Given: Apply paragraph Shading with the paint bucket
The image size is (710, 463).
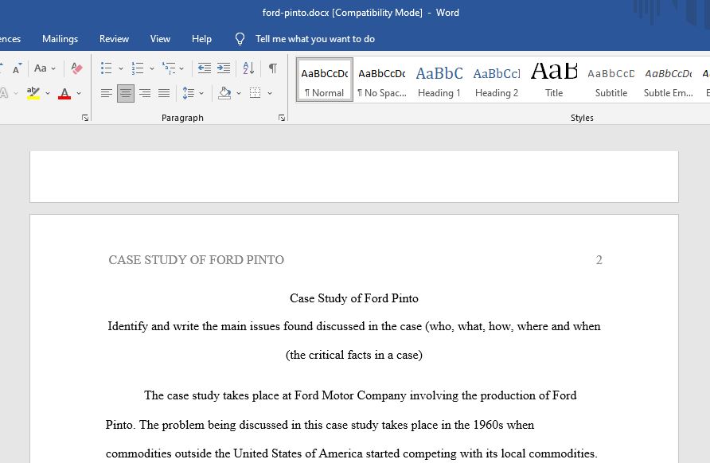Looking at the screenshot, I should pyautogui.click(x=224, y=93).
